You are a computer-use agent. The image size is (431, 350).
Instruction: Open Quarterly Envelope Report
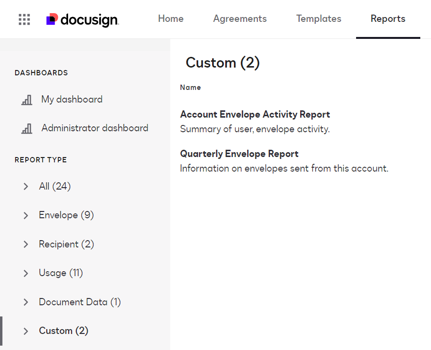[x=239, y=154]
